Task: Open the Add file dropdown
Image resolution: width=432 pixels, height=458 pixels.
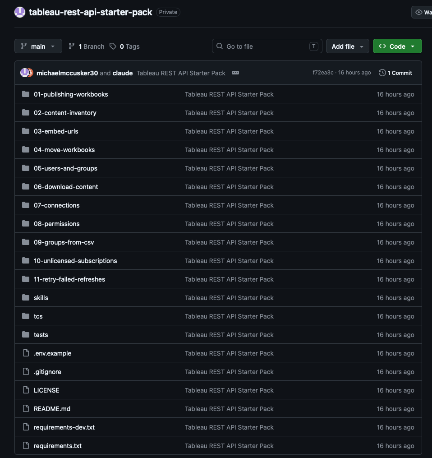Action: click(347, 46)
